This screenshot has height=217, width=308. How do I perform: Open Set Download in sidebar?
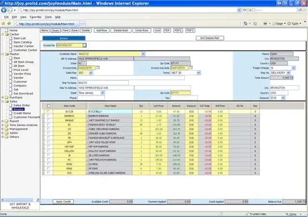click(23, 93)
